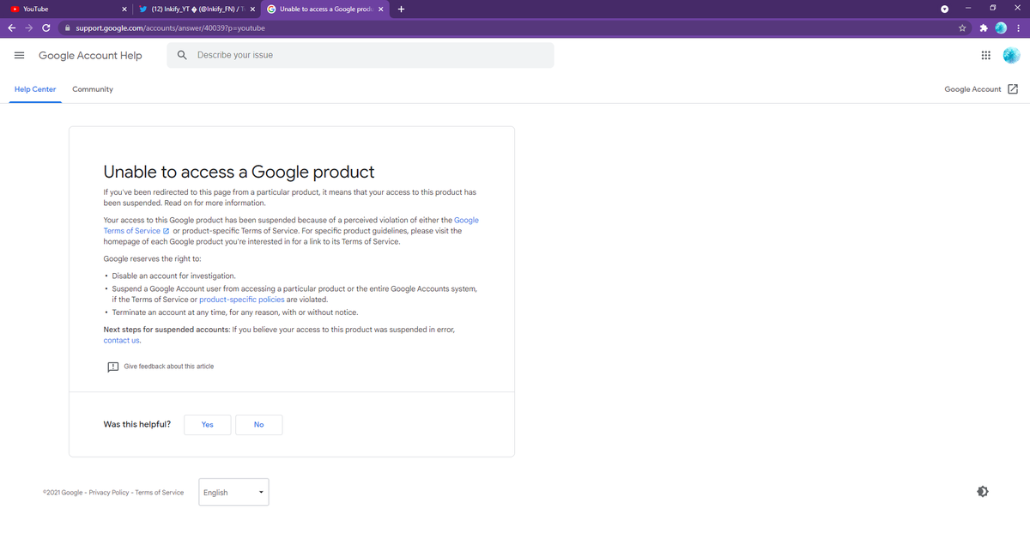Toggle dark mode icon at bottom right

pos(983,492)
